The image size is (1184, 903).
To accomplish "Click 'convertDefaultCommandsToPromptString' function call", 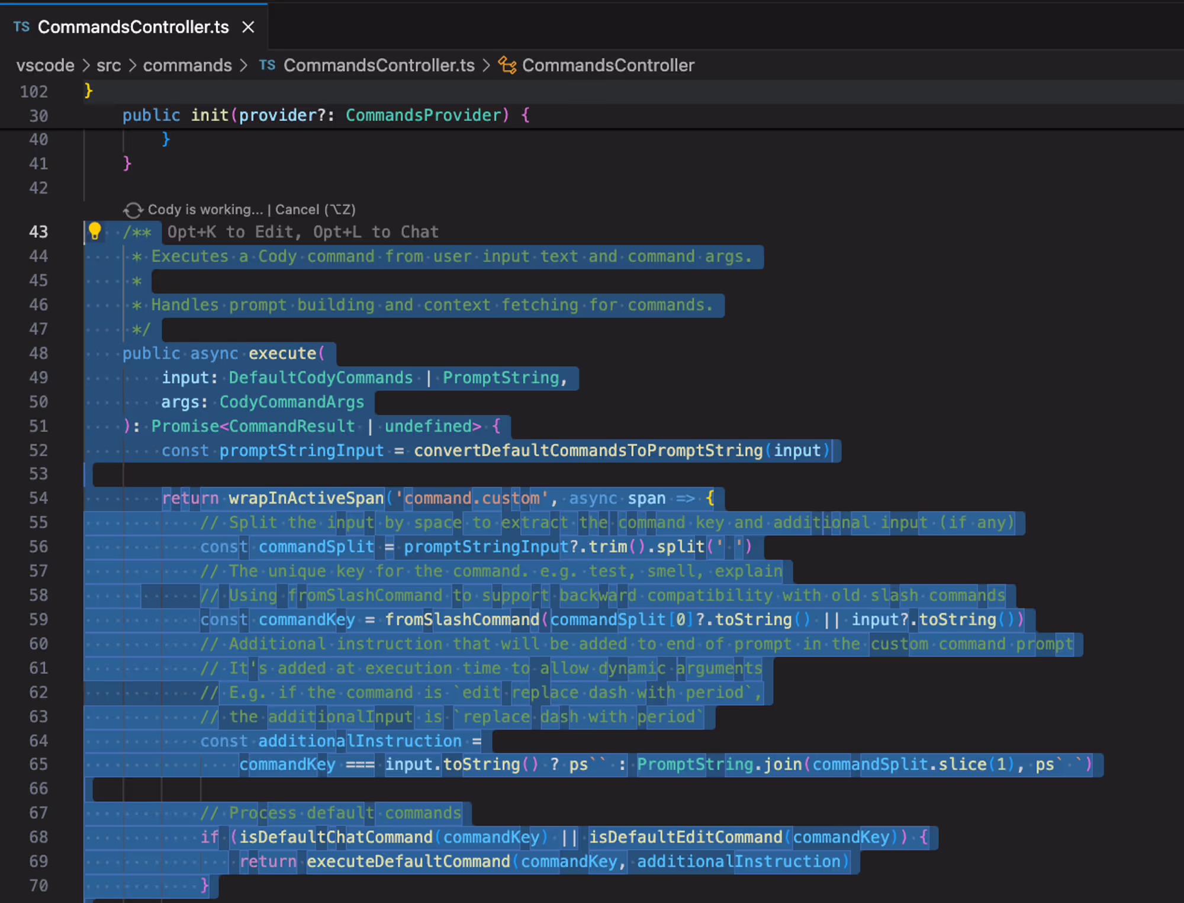I will (x=588, y=451).
